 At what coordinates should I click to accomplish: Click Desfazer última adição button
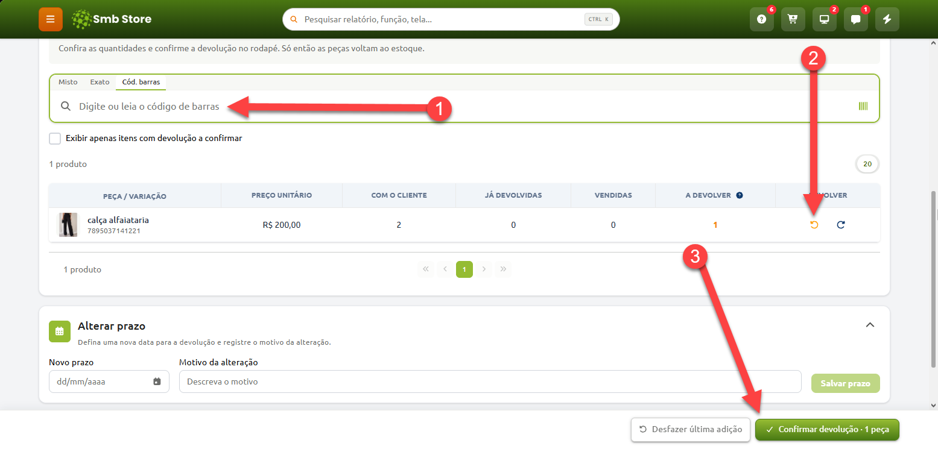point(691,430)
